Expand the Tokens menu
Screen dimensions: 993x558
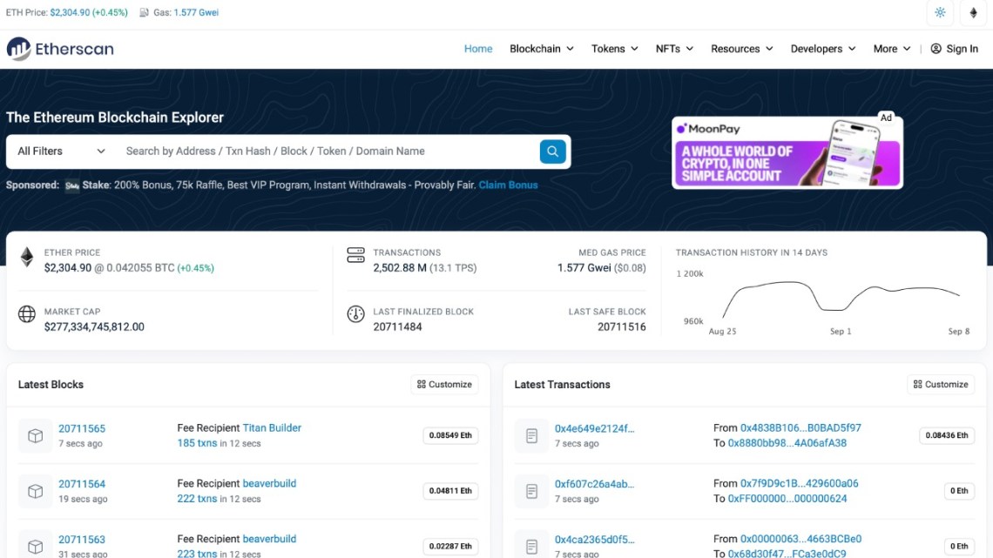(x=614, y=49)
